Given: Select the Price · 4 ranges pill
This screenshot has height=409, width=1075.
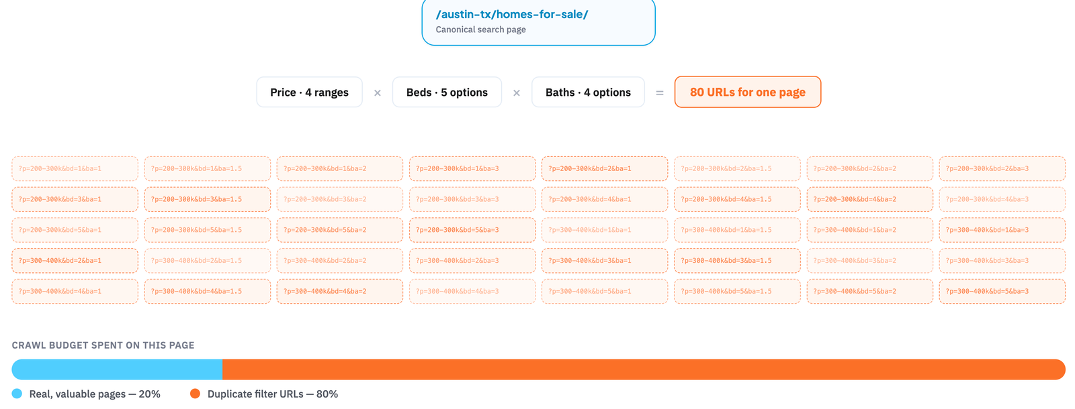Looking at the screenshot, I should [x=309, y=92].
